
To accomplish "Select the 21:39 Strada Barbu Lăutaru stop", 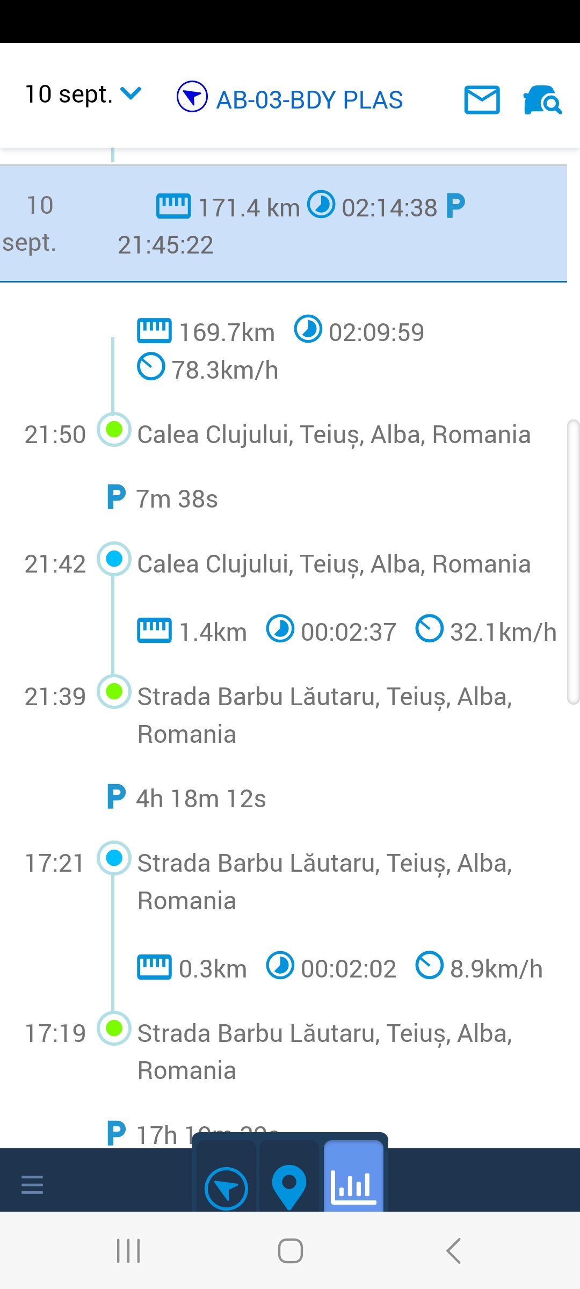I will (x=324, y=715).
